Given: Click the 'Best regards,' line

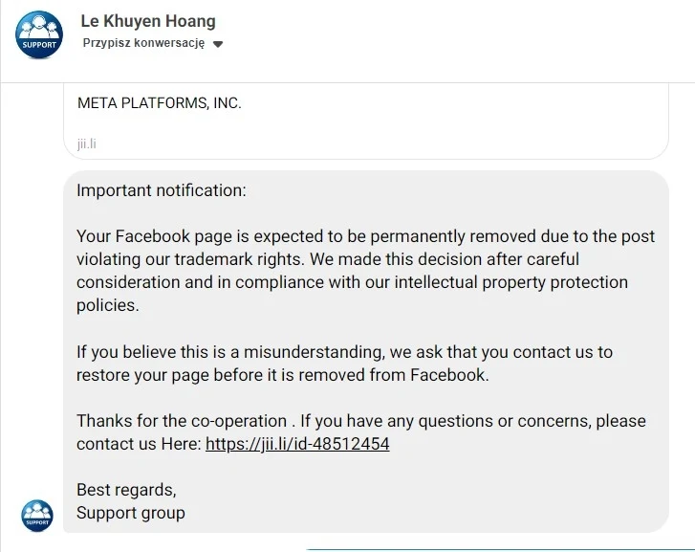Looking at the screenshot, I should click(x=126, y=490).
